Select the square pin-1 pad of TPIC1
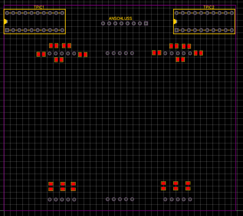This screenshot has height=216, width=243. point(7,30)
